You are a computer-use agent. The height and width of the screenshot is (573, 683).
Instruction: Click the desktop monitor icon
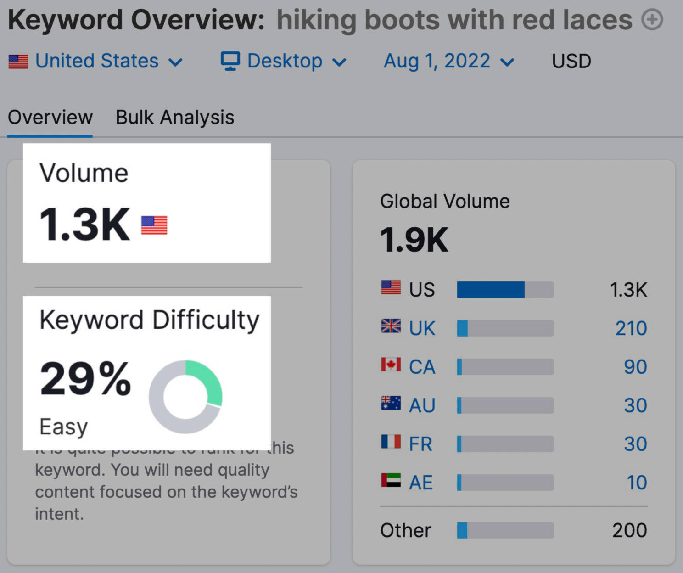coord(230,61)
